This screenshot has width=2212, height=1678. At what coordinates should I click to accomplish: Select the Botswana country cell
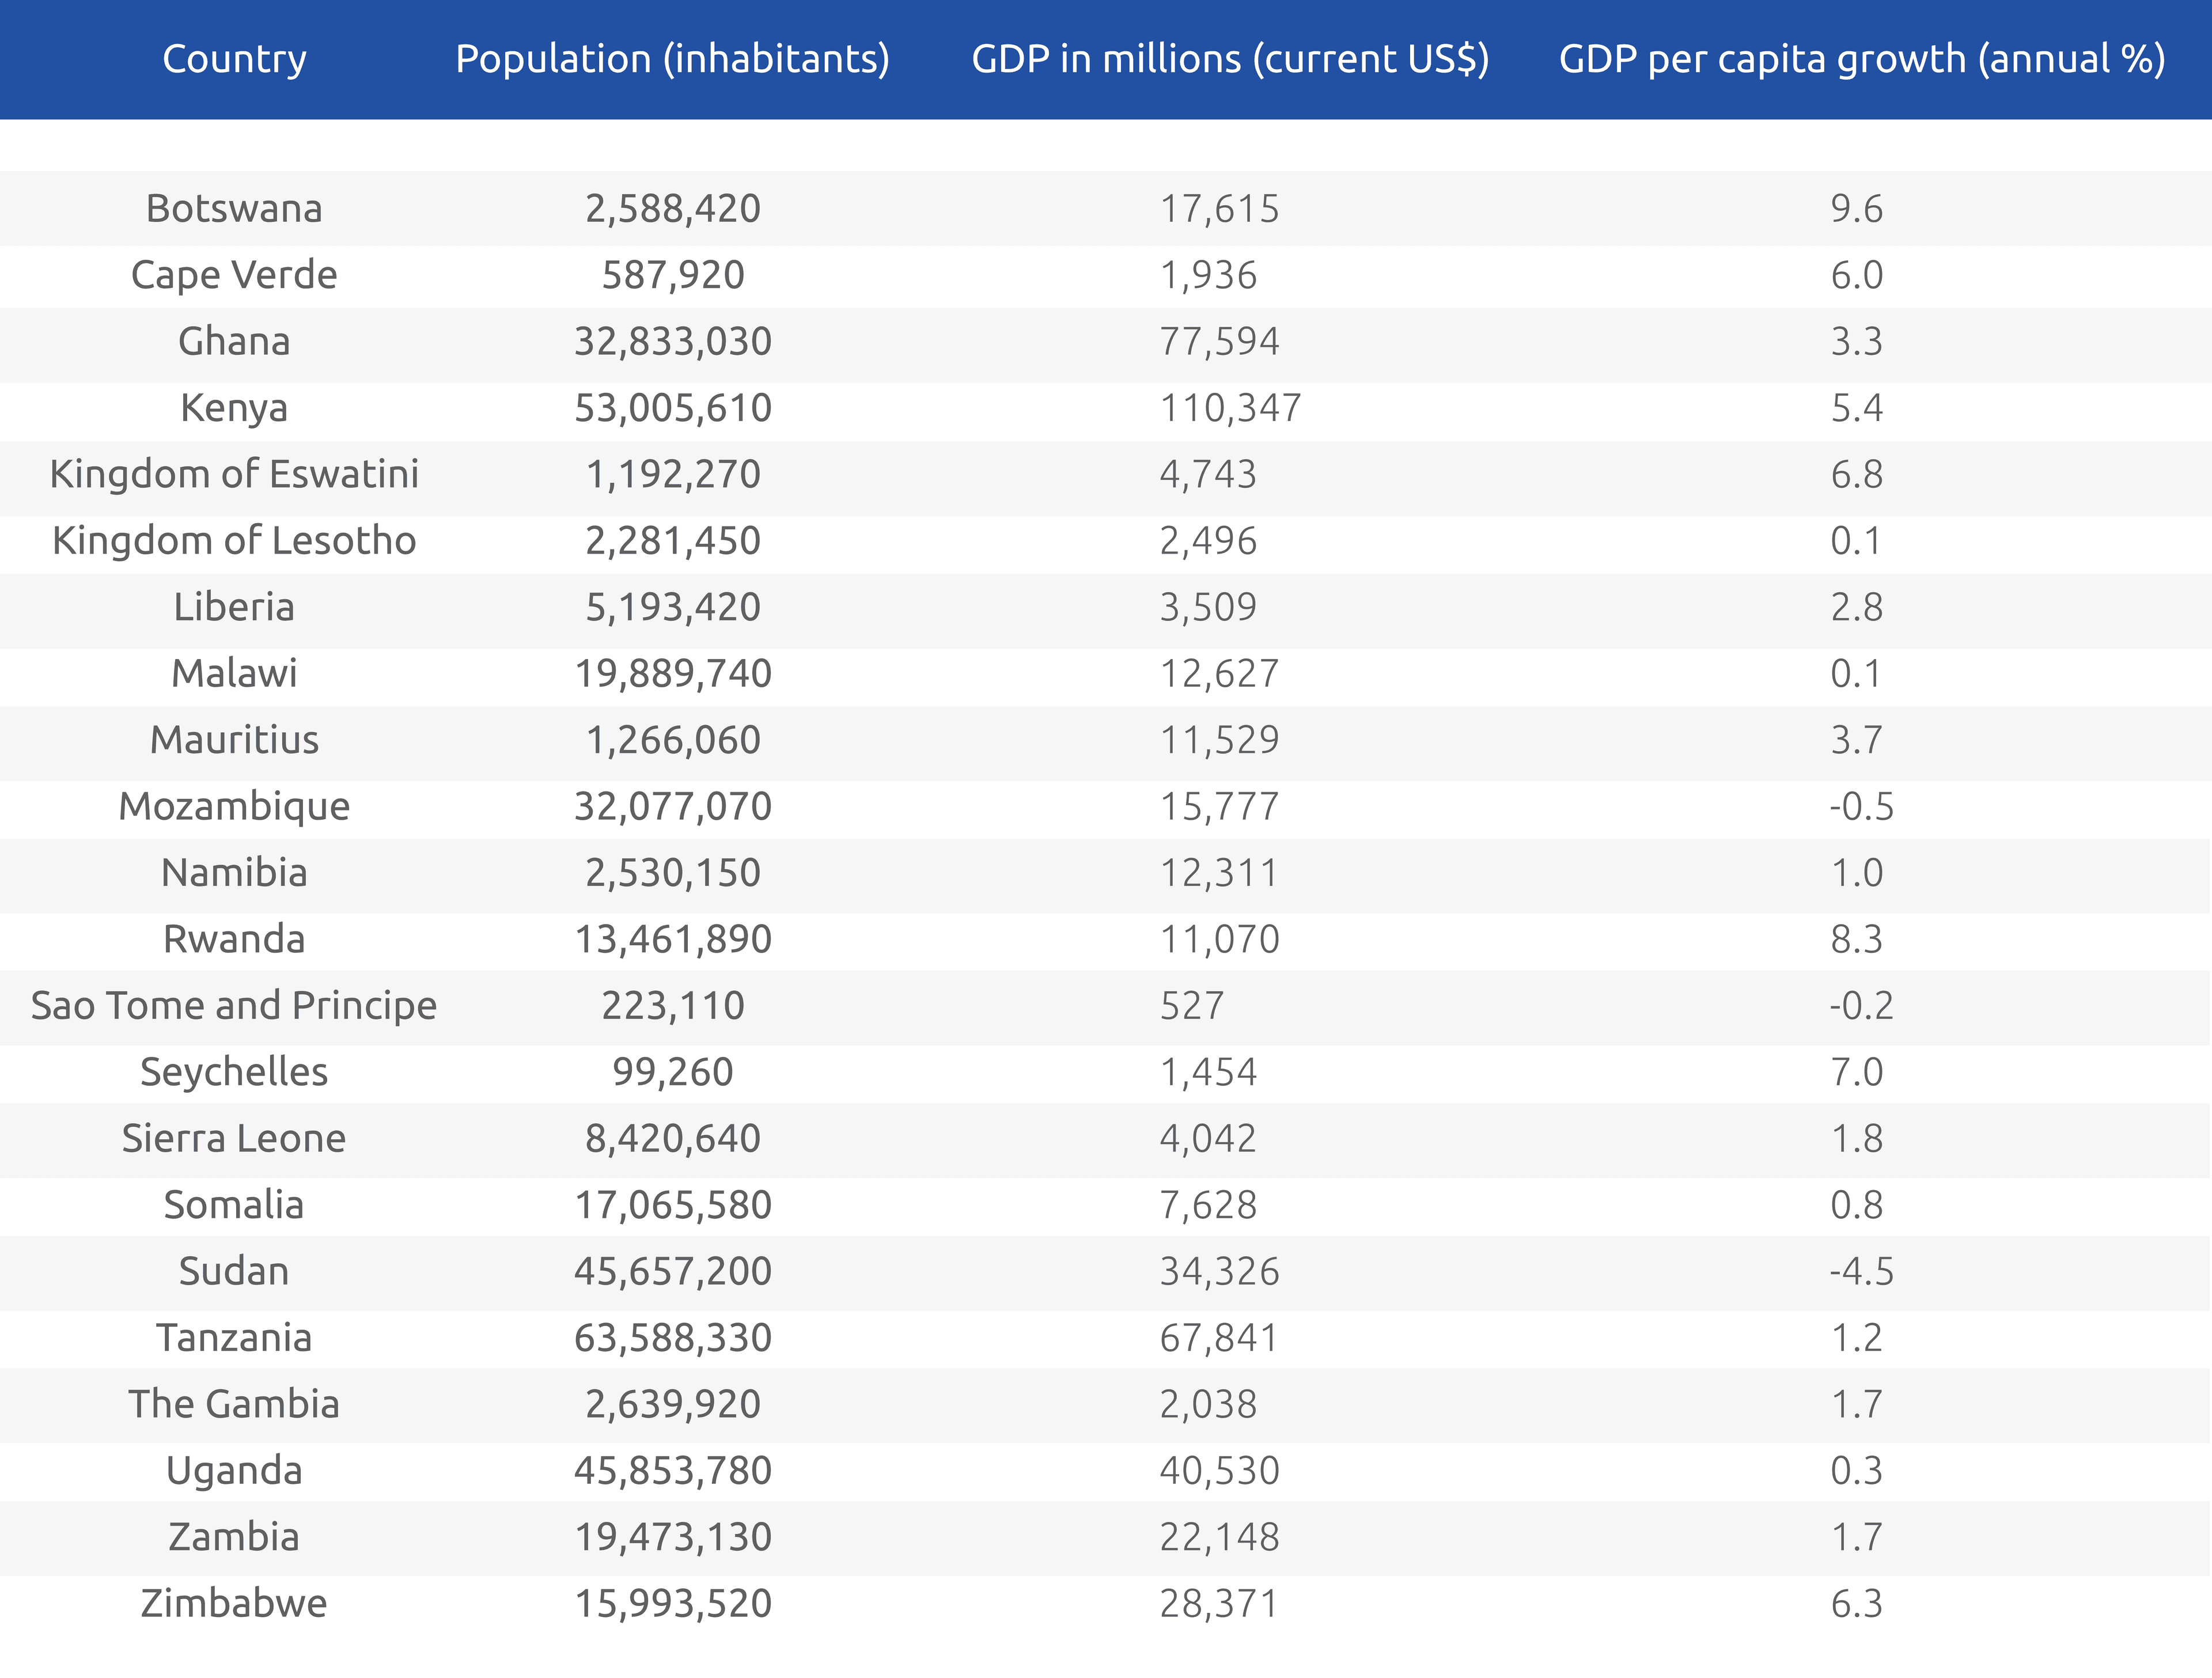(x=234, y=209)
